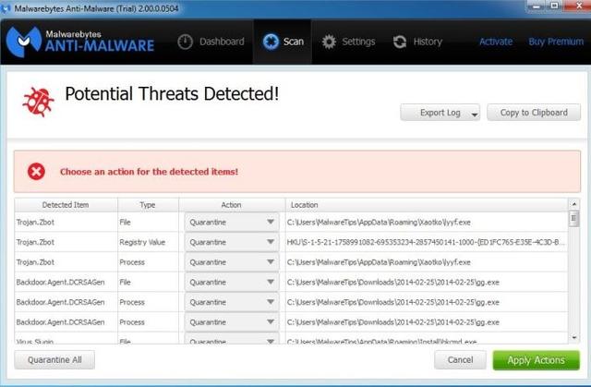Click gg.exe location in Backdoor File row
This screenshot has height=387, width=591.
click(x=393, y=282)
